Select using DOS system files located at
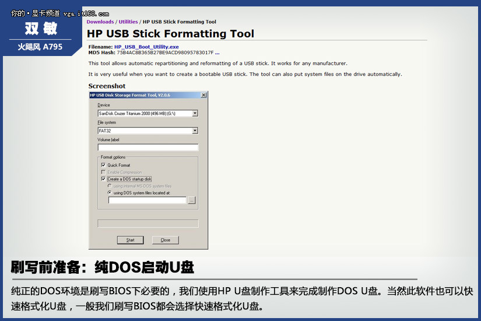 [109, 193]
